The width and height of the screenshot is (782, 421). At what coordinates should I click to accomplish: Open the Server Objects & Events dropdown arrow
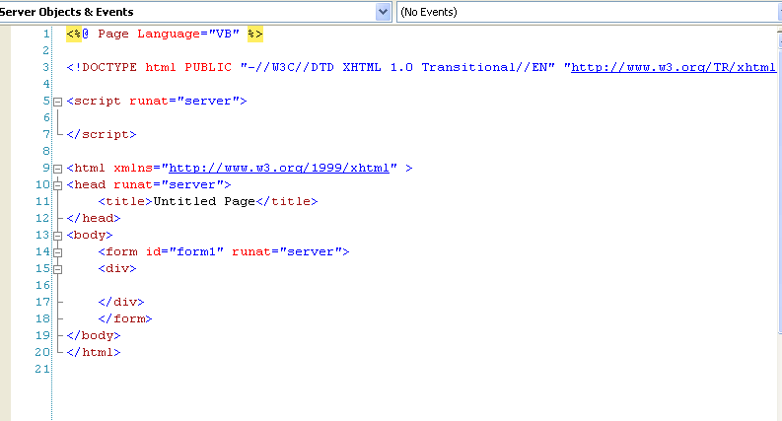pos(383,12)
